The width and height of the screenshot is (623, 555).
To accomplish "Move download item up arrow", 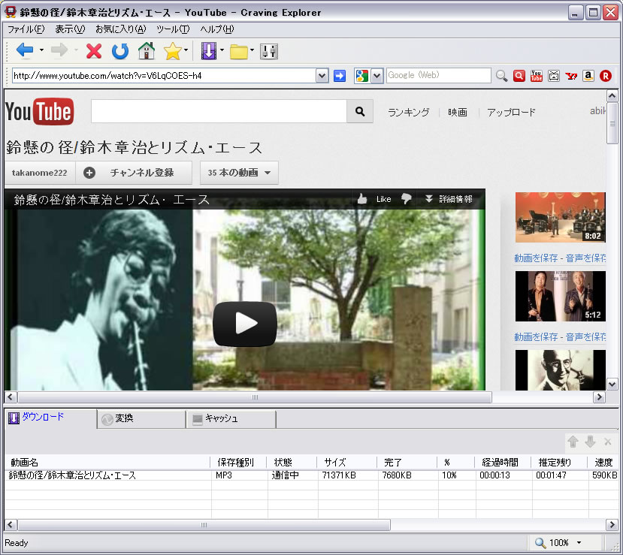I will pos(573,442).
